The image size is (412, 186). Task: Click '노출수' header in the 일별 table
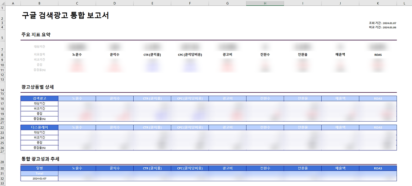coord(77,168)
